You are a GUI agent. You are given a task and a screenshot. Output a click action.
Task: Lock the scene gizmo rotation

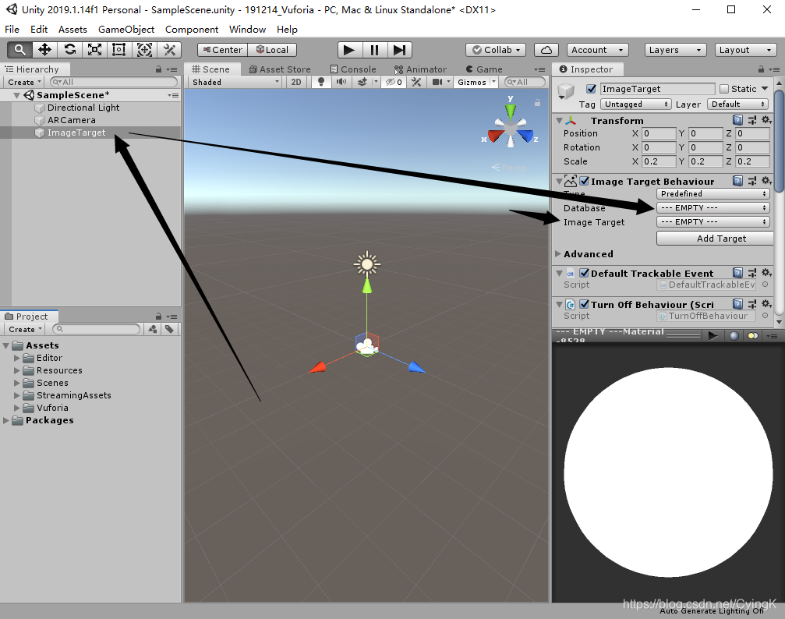537,103
